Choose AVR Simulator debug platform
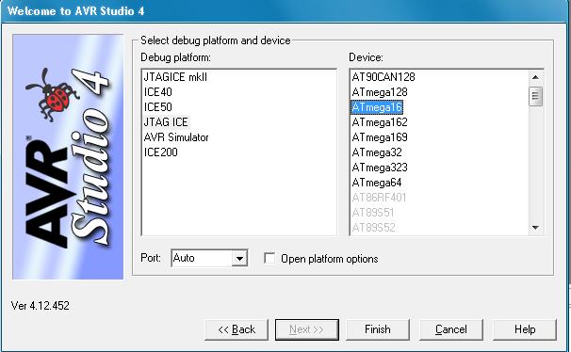The height and width of the screenshot is (352, 571). click(176, 137)
